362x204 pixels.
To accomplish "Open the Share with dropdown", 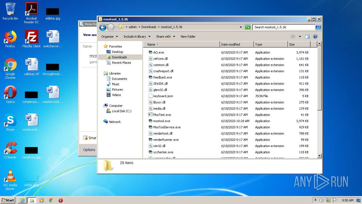I will pos(165,37).
